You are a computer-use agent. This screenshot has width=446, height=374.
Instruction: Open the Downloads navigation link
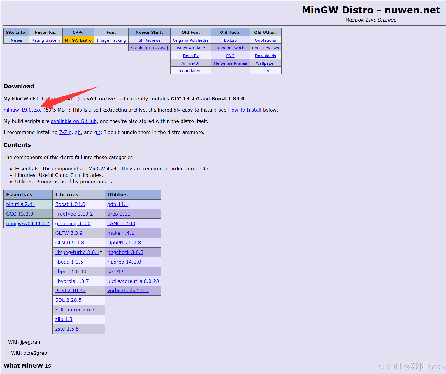(x=265, y=56)
